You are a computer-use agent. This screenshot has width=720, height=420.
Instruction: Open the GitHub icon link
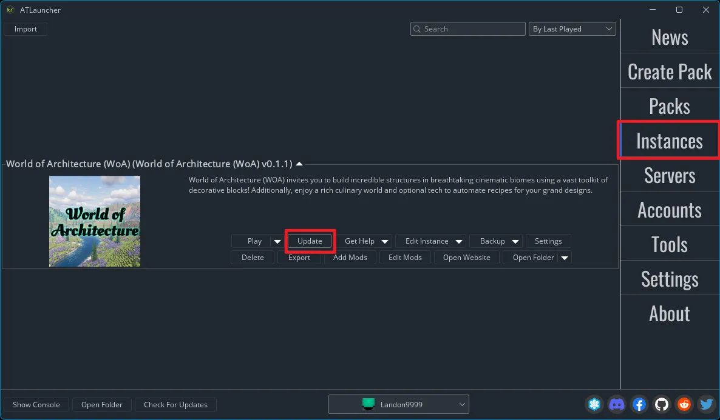click(662, 404)
